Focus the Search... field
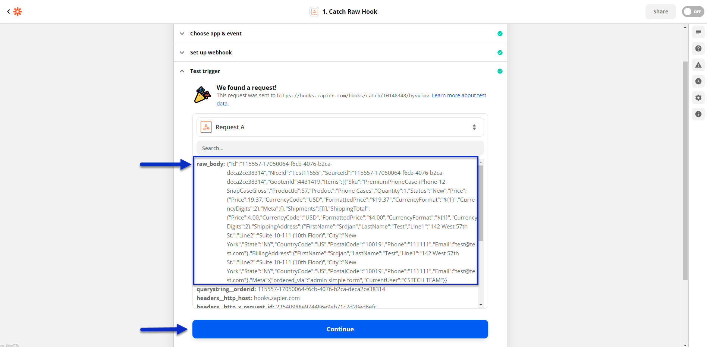 (340, 148)
